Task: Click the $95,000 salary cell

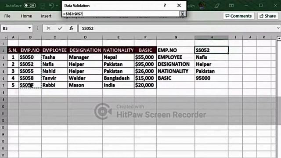Action: (x=145, y=64)
